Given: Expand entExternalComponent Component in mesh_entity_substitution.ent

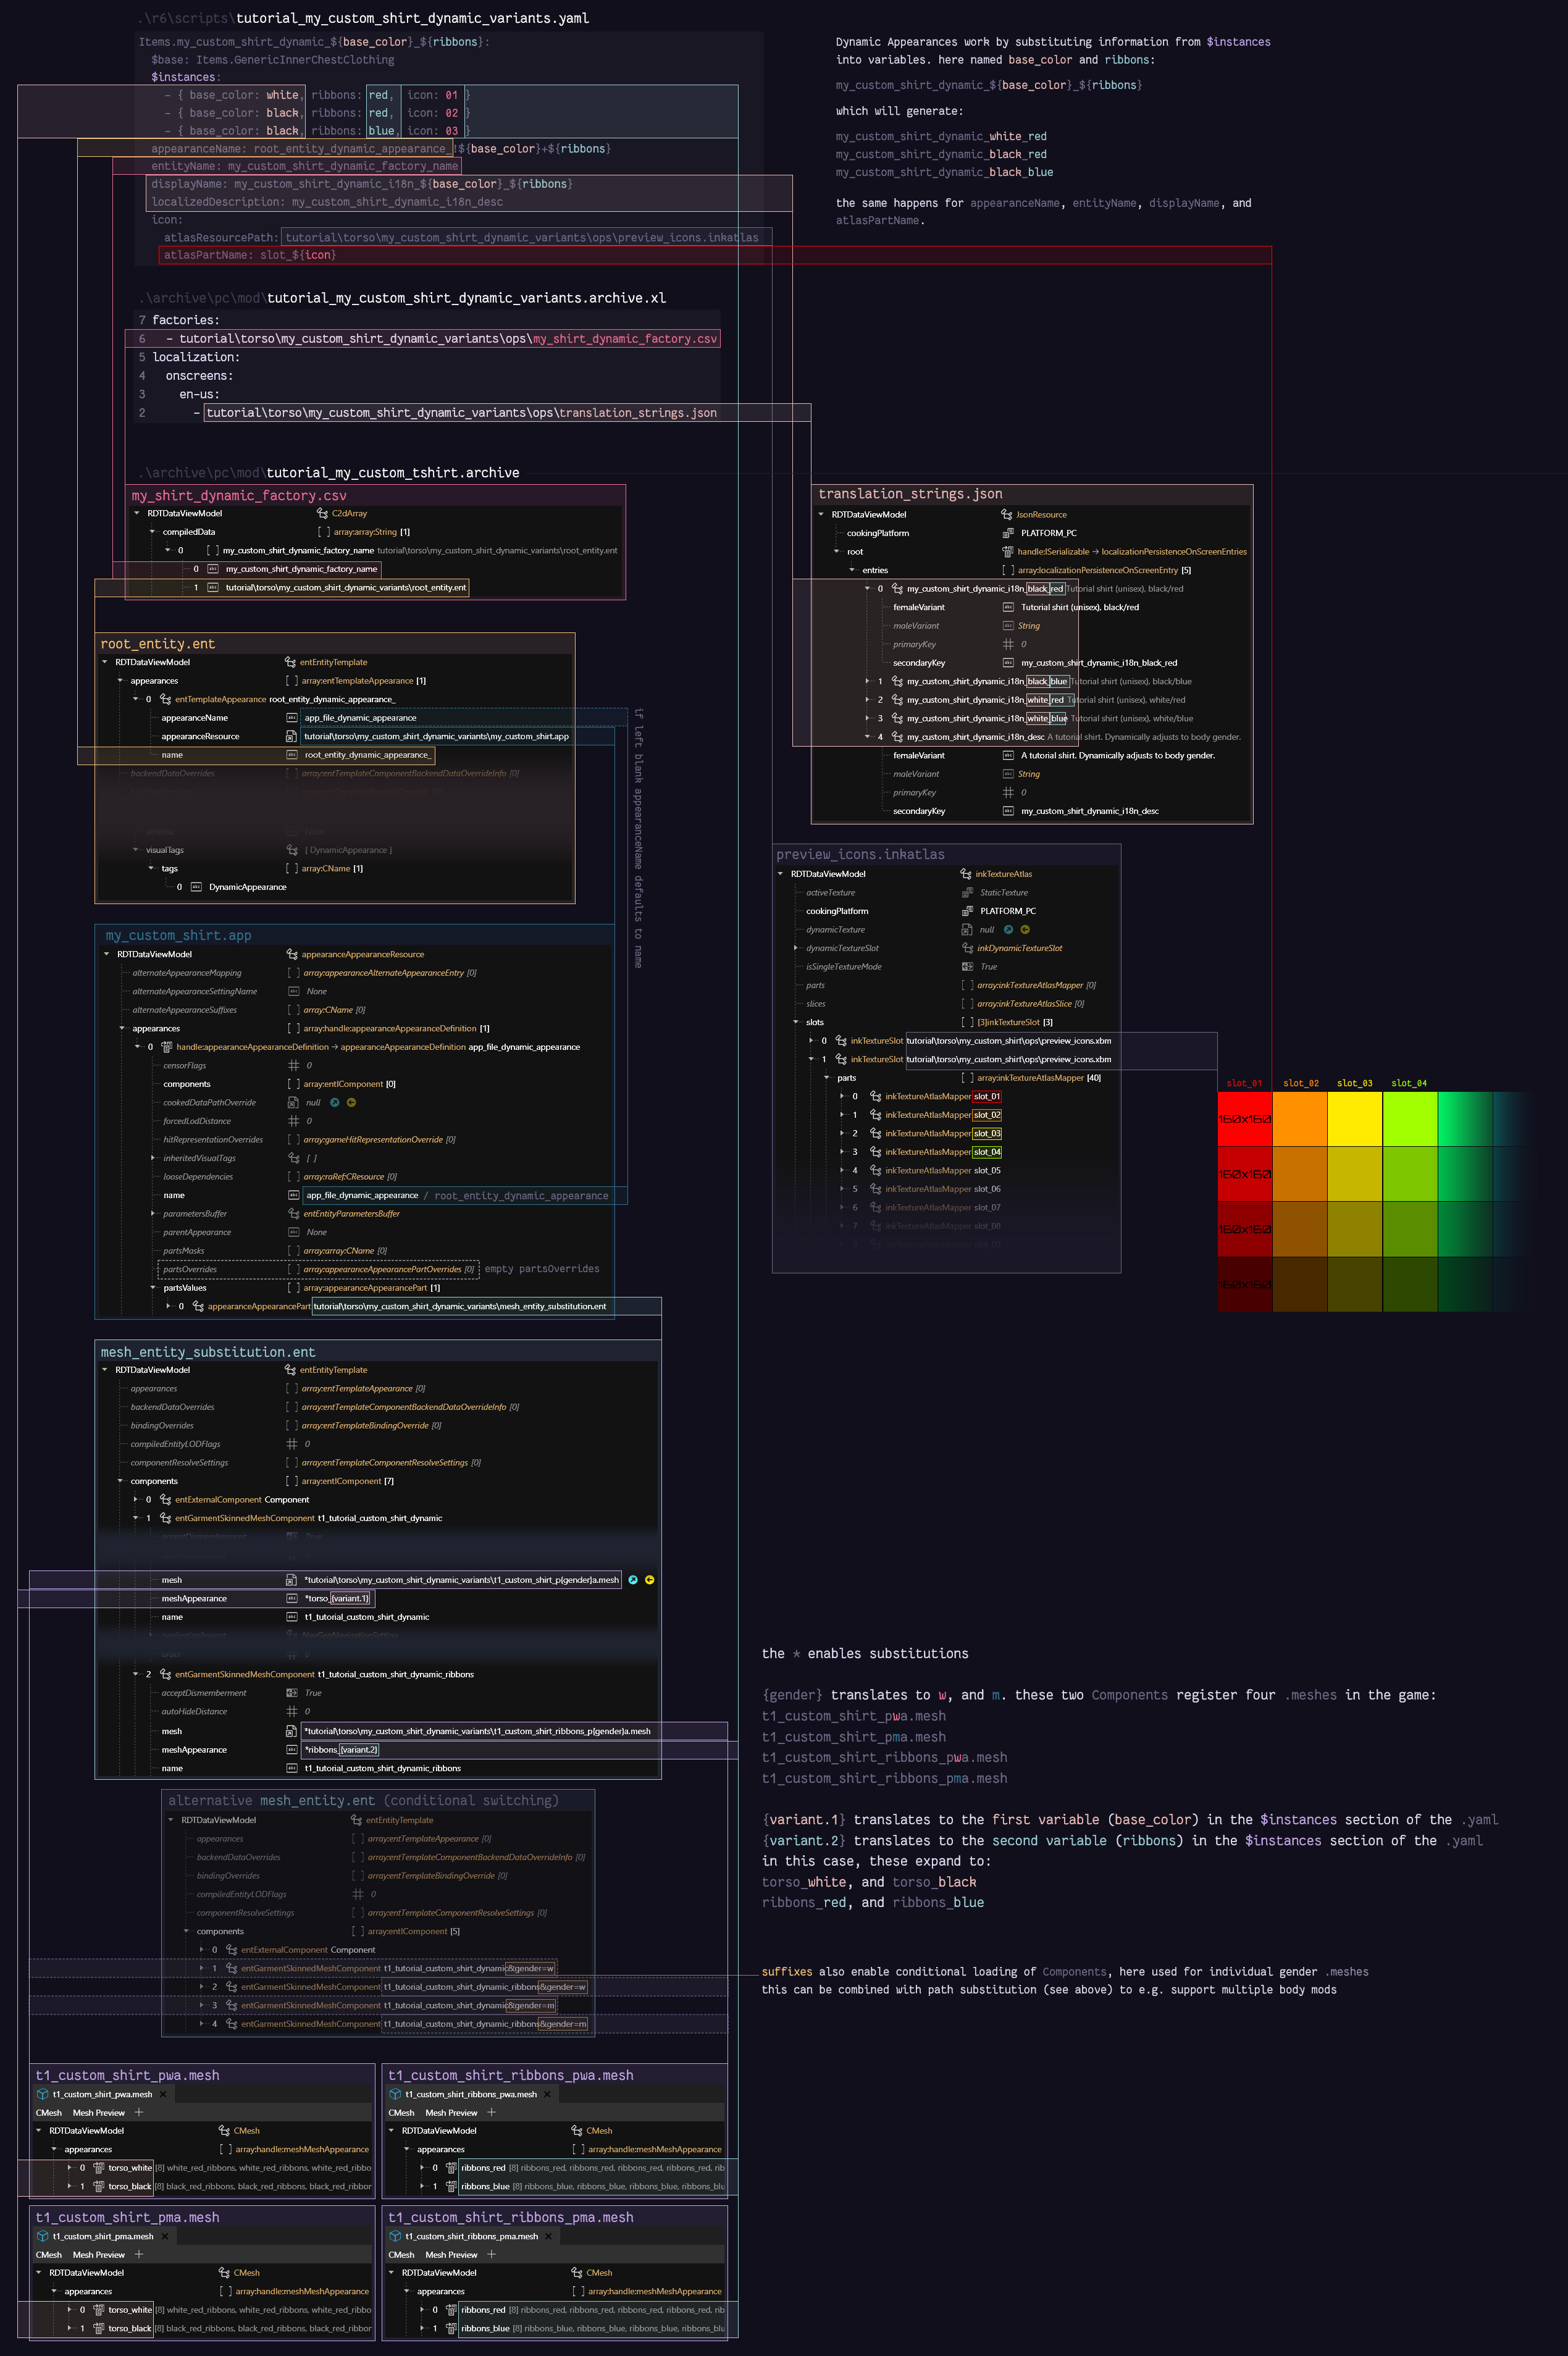Looking at the screenshot, I should coord(136,1499).
